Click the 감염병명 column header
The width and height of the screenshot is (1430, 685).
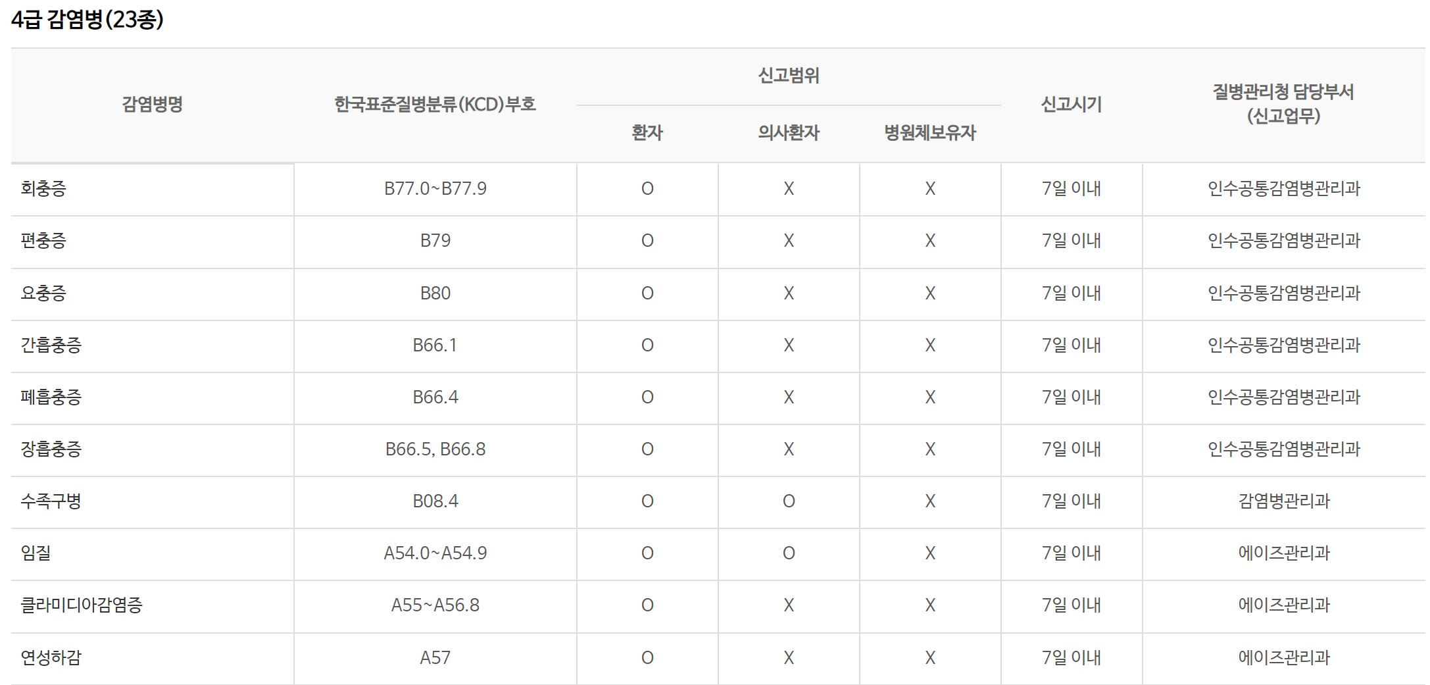point(152,104)
